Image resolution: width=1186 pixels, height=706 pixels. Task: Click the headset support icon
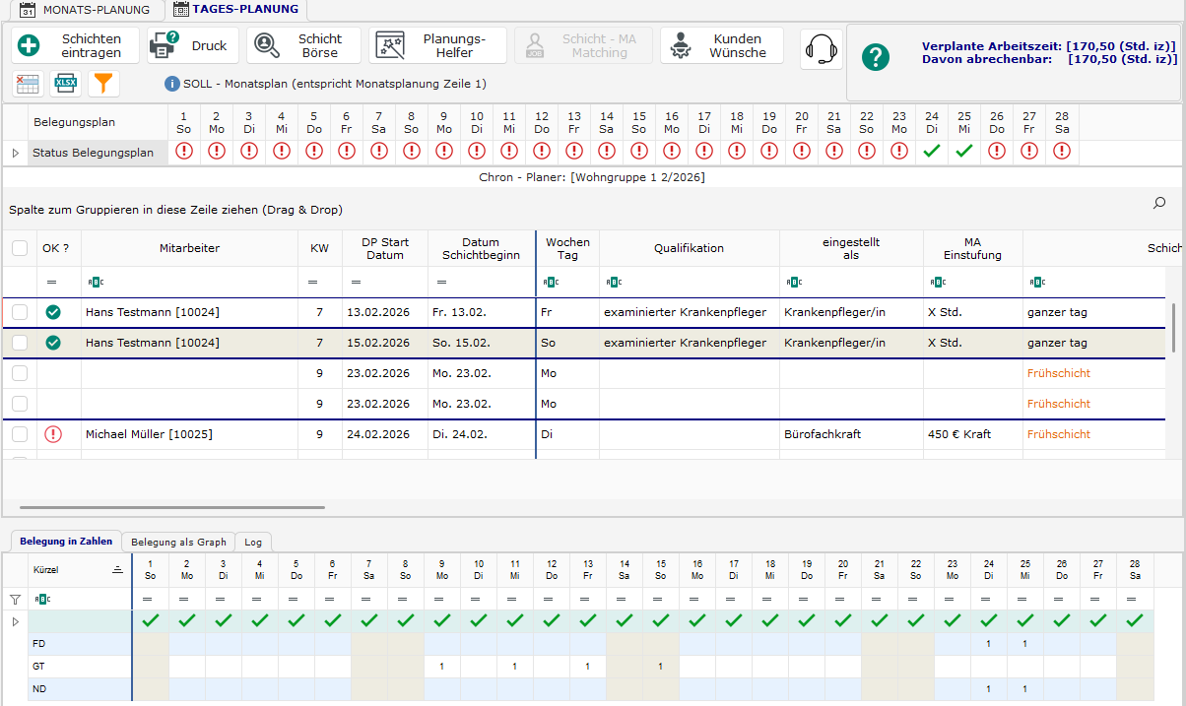822,48
